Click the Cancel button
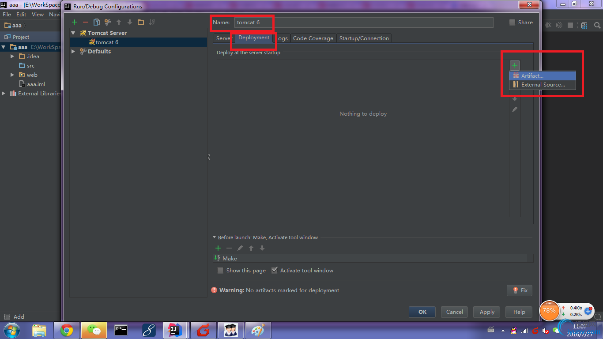The height and width of the screenshot is (339, 603). pyautogui.click(x=455, y=312)
